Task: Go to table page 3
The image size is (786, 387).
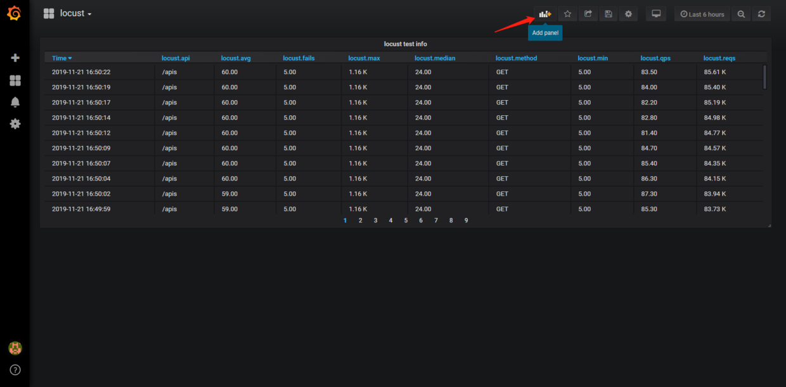Action: pyautogui.click(x=376, y=220)
